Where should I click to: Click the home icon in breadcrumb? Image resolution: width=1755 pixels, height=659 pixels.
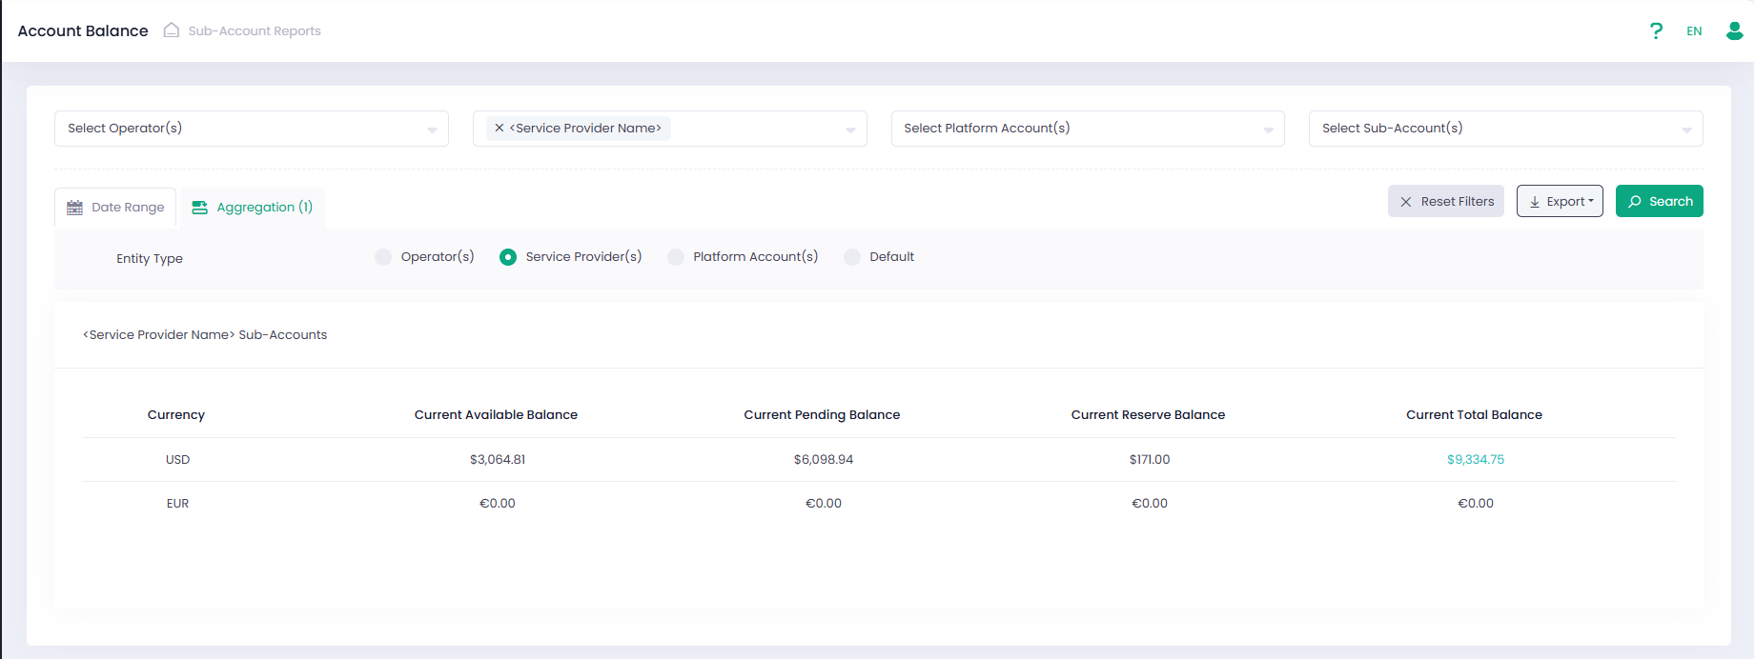point(172,30)
